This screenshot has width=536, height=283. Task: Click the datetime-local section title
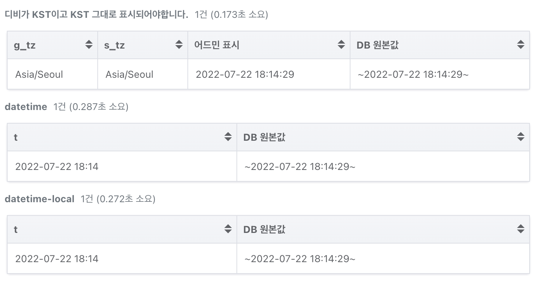coord(40,199)
